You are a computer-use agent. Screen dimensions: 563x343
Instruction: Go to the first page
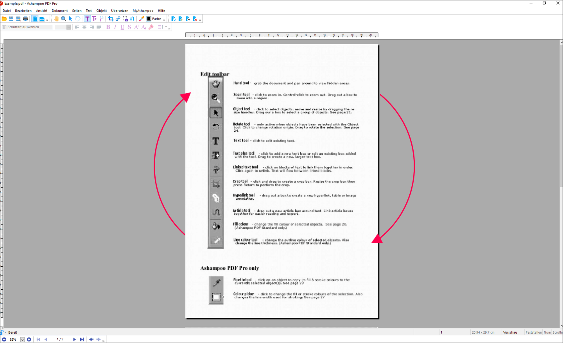pyautogui.click(x=38, y=339)
